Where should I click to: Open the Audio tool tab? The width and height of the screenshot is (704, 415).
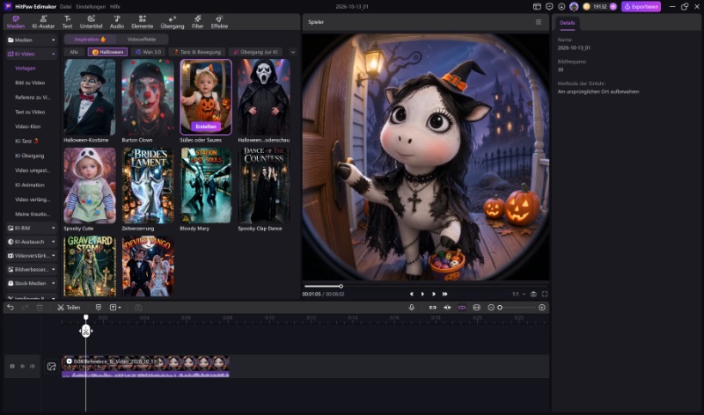pyautogui.click(x=117, y=21)
